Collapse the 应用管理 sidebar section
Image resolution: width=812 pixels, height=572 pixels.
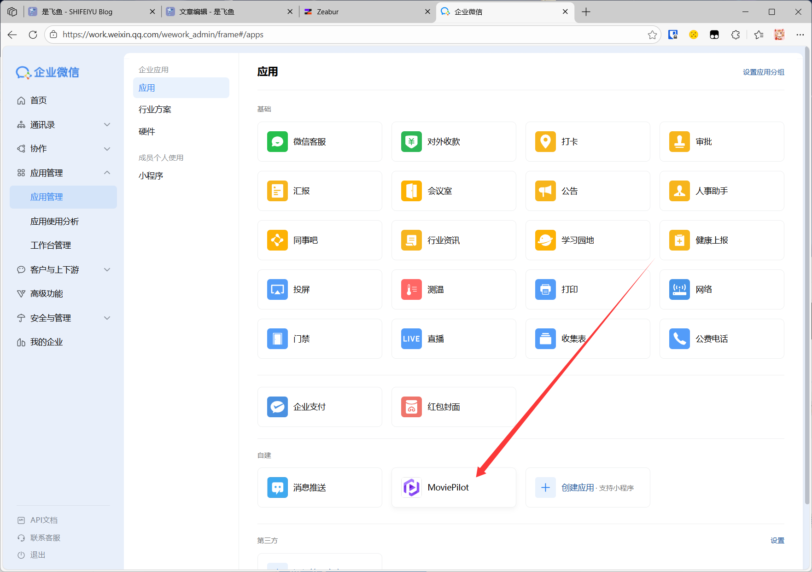coord(107,173)
